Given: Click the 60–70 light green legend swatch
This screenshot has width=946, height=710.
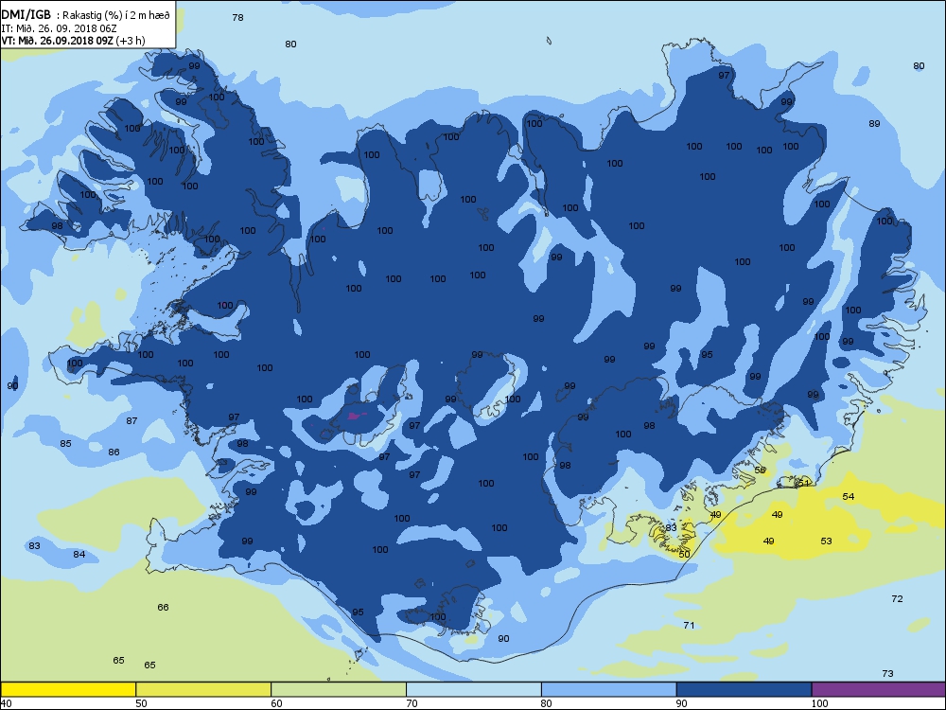Looking at the screenshot, I should (339, 689).
